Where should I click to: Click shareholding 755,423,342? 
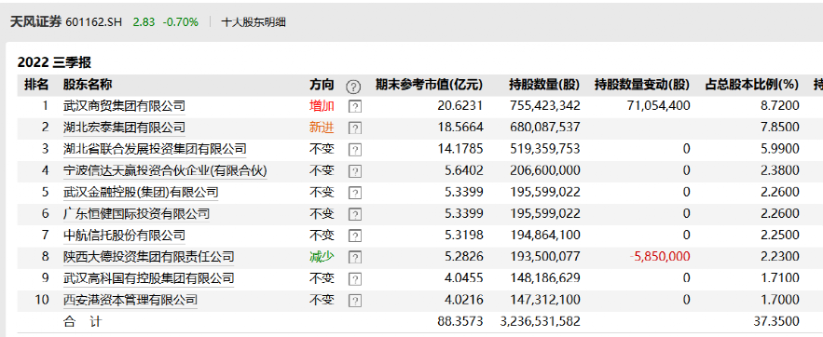point(545,106)
